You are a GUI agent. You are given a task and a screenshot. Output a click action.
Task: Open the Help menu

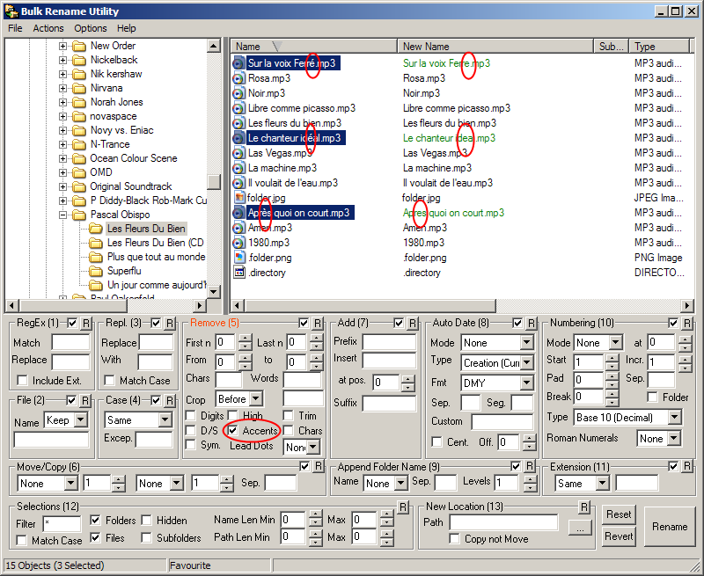126,28
